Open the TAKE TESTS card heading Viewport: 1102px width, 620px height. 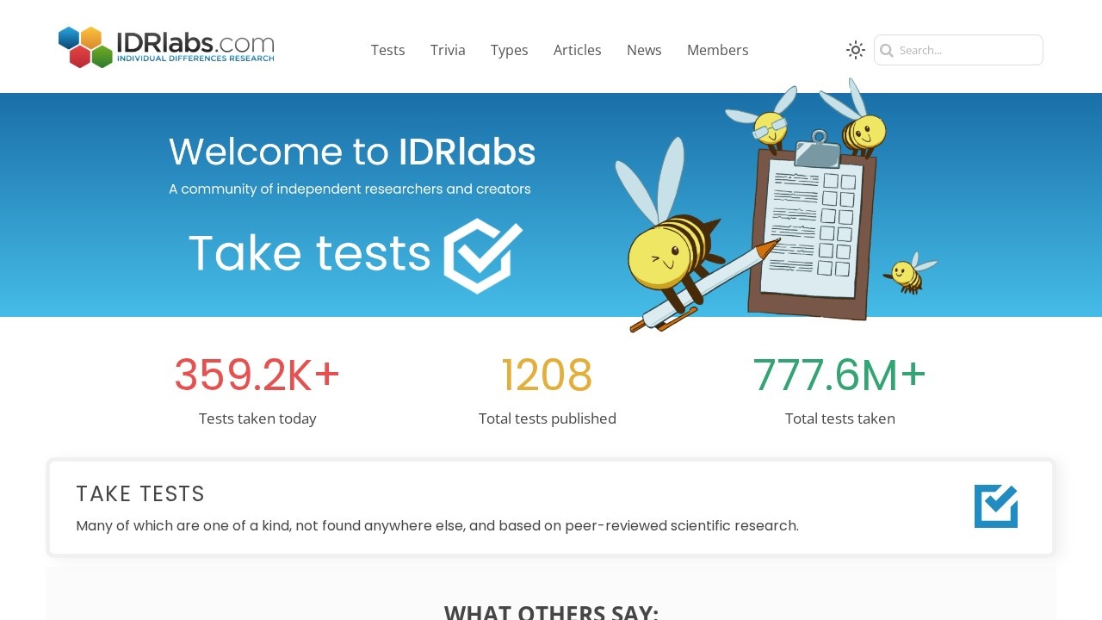pyautogui.click(x=140, y=493)
